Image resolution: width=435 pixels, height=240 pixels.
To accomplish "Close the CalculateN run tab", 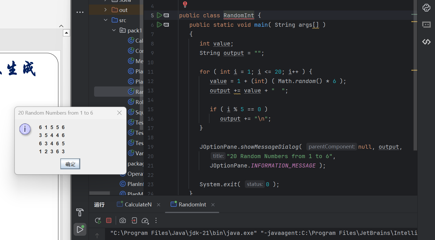I will [x=159, y=205].
